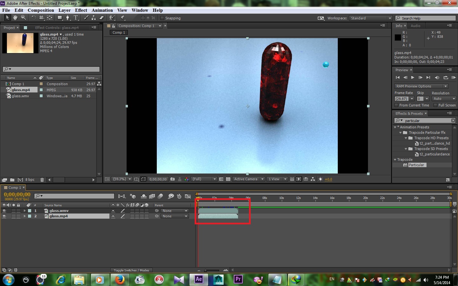Open parent dropdown for glass.wmv layer
Image resolution: width=458 pixels, height=286 pixels.
tap(175, 211)
